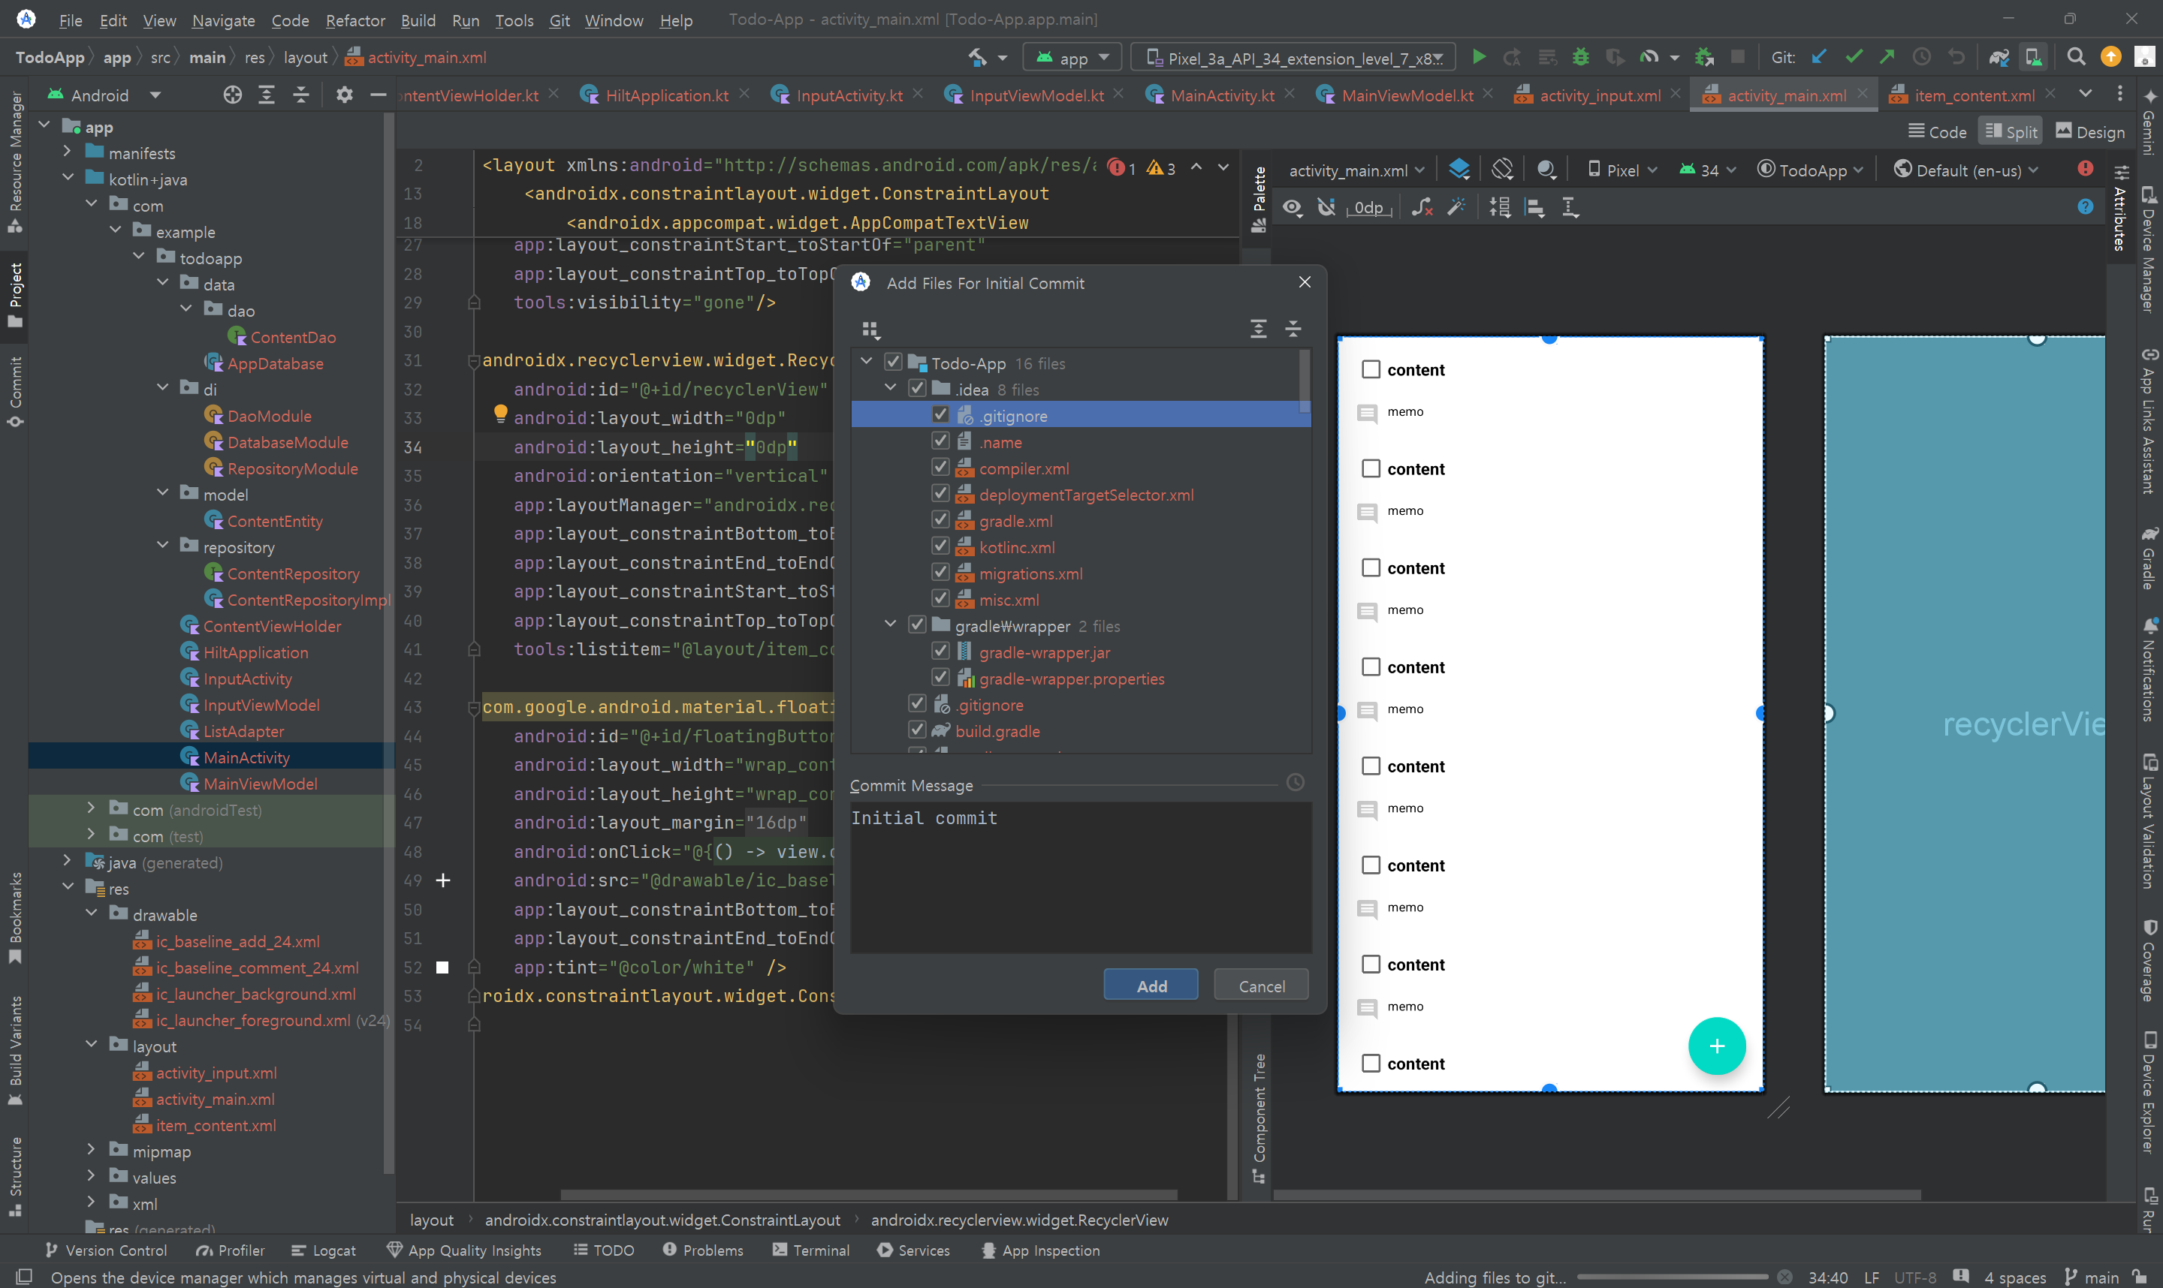Collapse the .idea folder in dialog
2163x1288 pixels.
click(891, 389)
